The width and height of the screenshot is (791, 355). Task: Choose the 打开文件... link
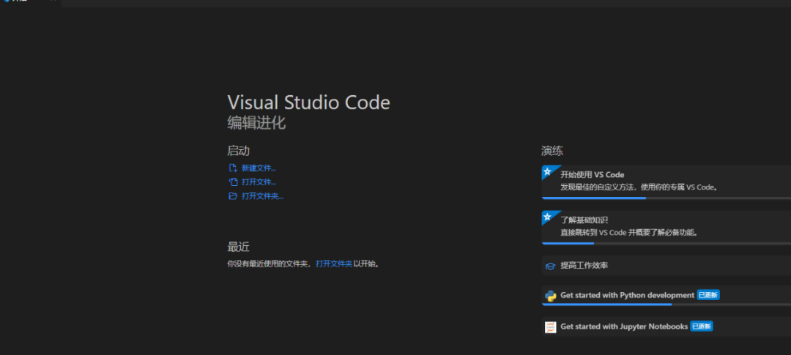pos(259,182)
